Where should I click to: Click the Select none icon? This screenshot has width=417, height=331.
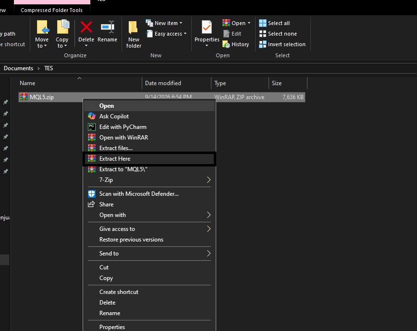pyautogui.click(x=262, y=34)
